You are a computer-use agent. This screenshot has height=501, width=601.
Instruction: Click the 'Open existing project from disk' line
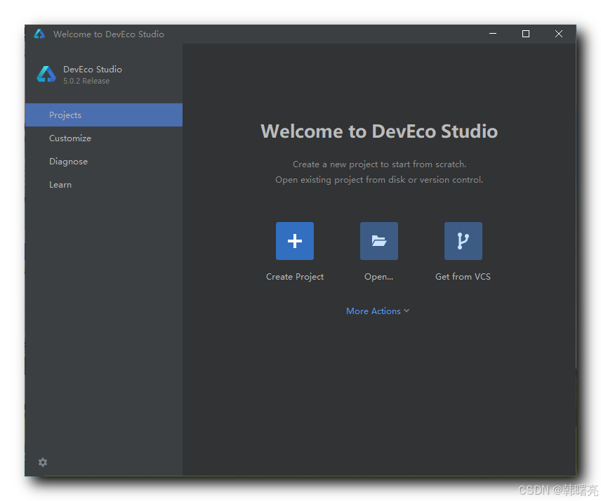pyautogui.click(x=379, y=180)
